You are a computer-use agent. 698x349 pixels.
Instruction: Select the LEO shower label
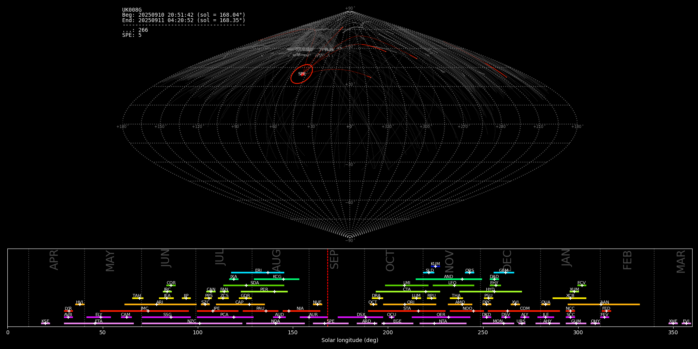453,283
